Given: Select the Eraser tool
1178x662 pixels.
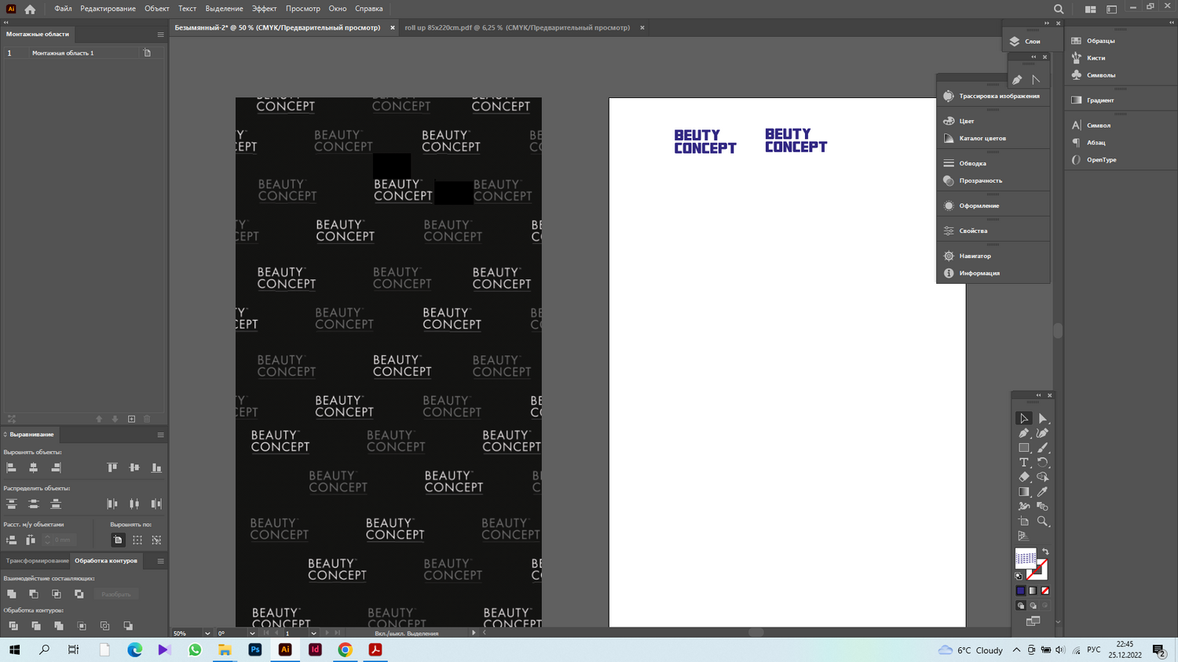Looking at the screenshot, I should point(1024,477).
